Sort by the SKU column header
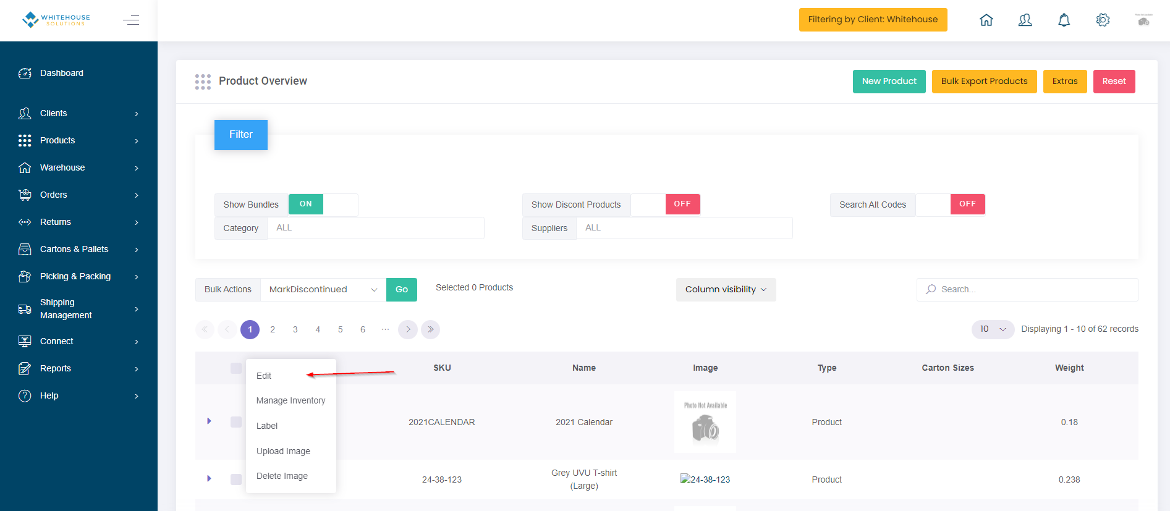 click(442, 368)
